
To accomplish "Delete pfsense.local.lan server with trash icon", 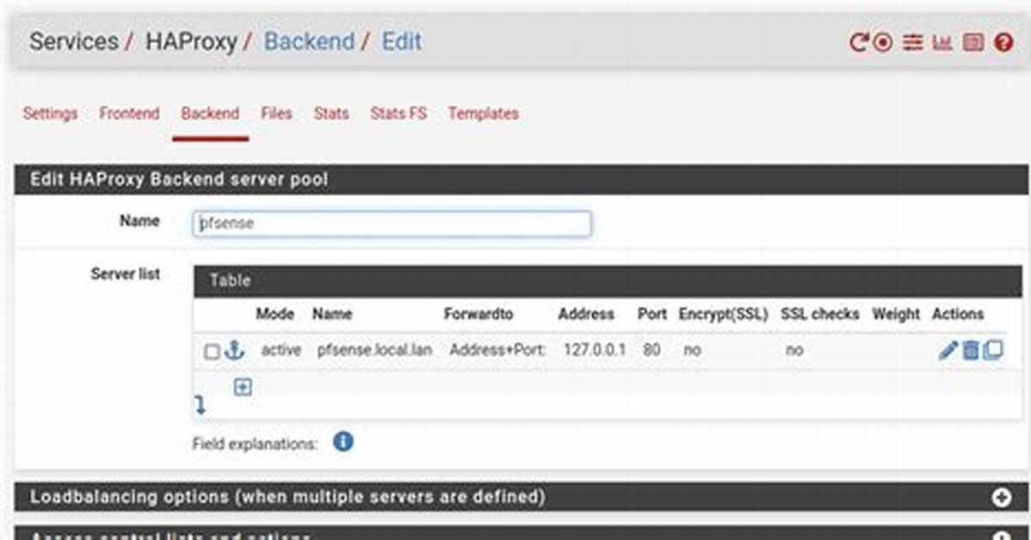I will 971,350.
